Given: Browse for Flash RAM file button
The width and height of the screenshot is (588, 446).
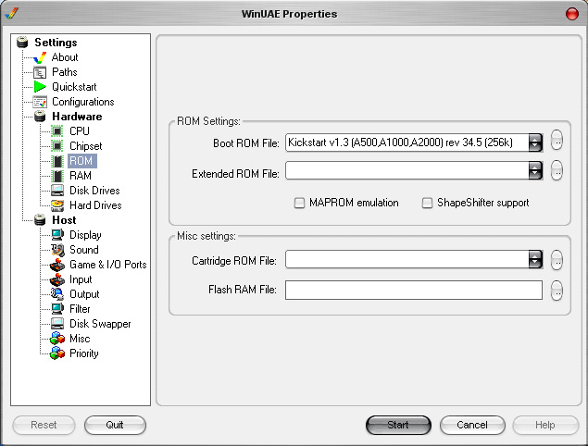Looking at the screenshot, I should (557, 291).
